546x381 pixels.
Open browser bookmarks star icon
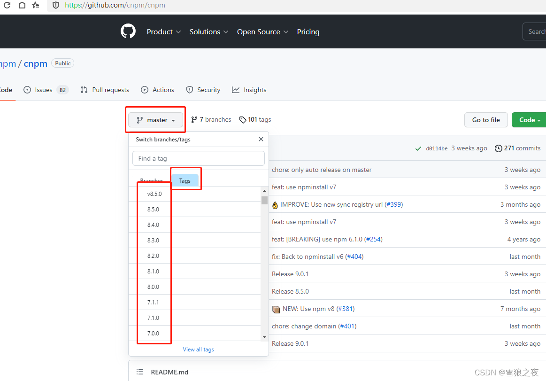[x=36, y=5]
